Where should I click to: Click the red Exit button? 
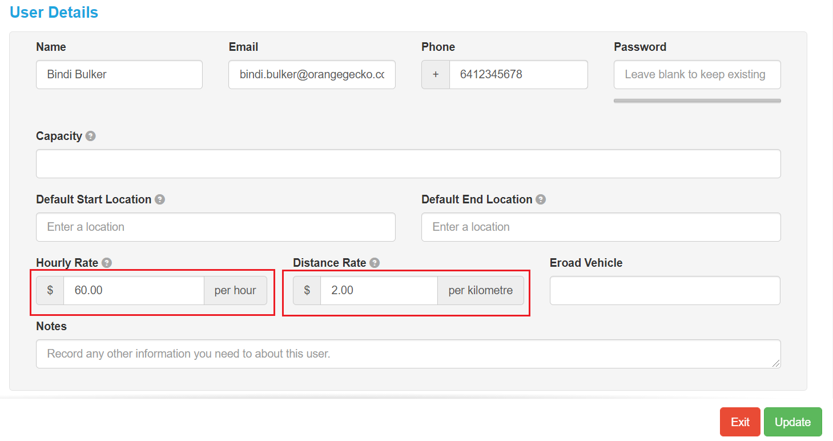pyautogui.click(x=740, y=422)
